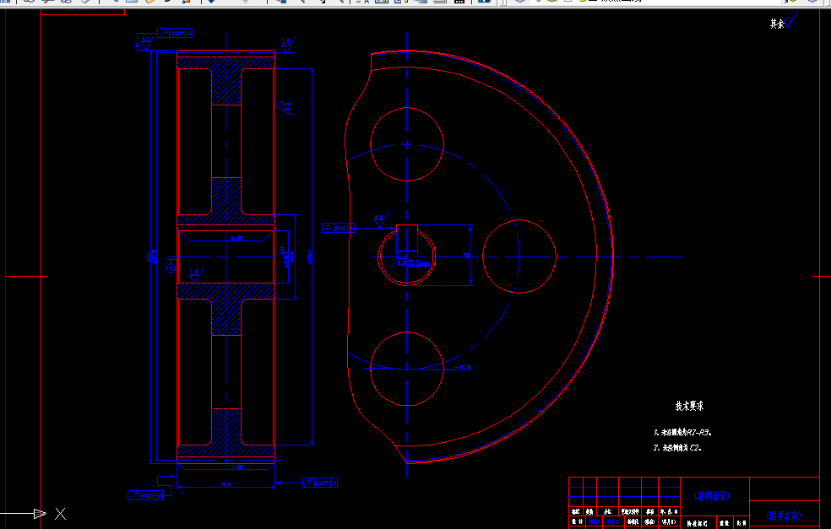Click the 15.2 dimension text near the bore

click(x=416, y=262)
